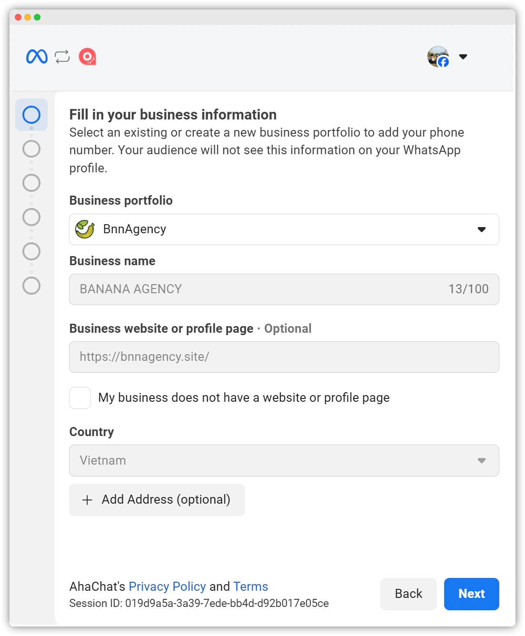
Task: Click the Meta logo icon
Action: click(x=37, y=57)
